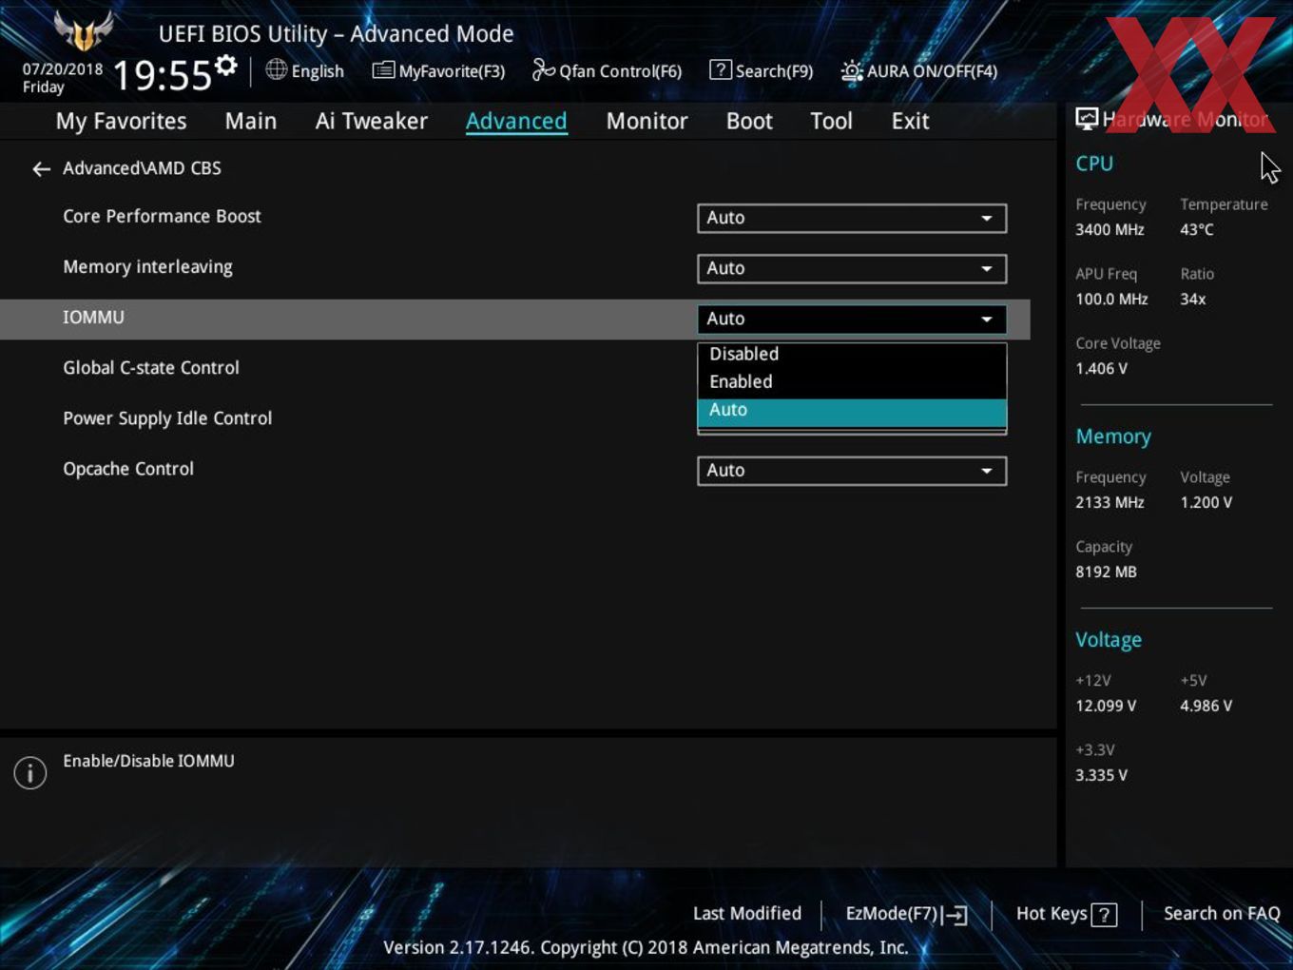This screenshot has height=970, width=1293.
Task: Click the Hardware Monitor screen icon
Action: 1087,119
